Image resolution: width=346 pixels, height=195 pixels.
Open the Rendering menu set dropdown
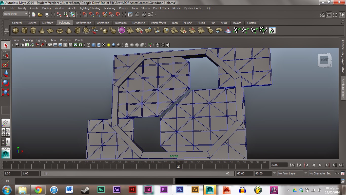point(16,14)
